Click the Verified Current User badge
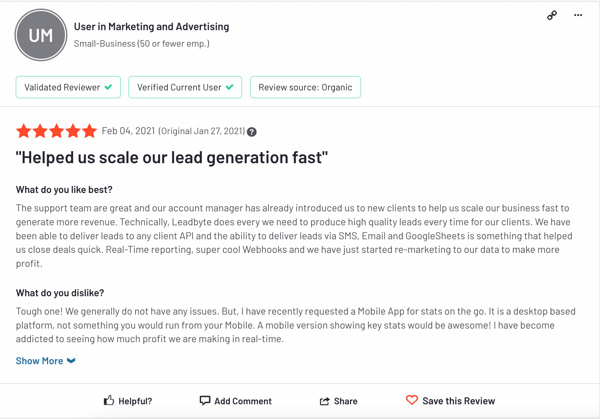The height and width of the screenshot is (419, 600). (185, 87)
